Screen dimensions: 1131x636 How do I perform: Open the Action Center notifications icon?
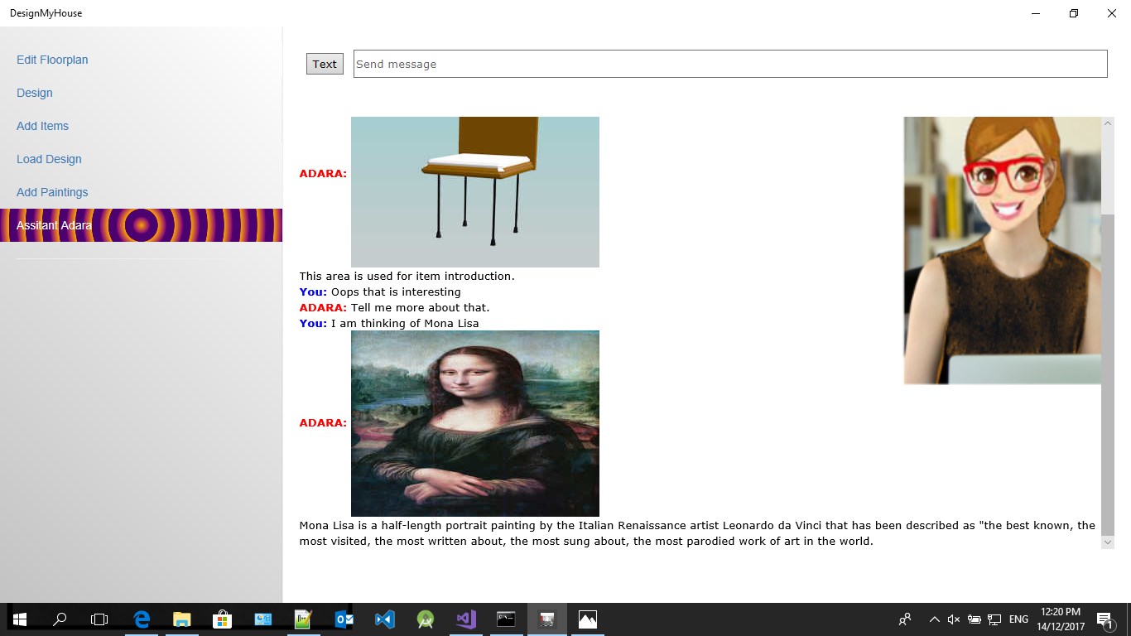1105,619
